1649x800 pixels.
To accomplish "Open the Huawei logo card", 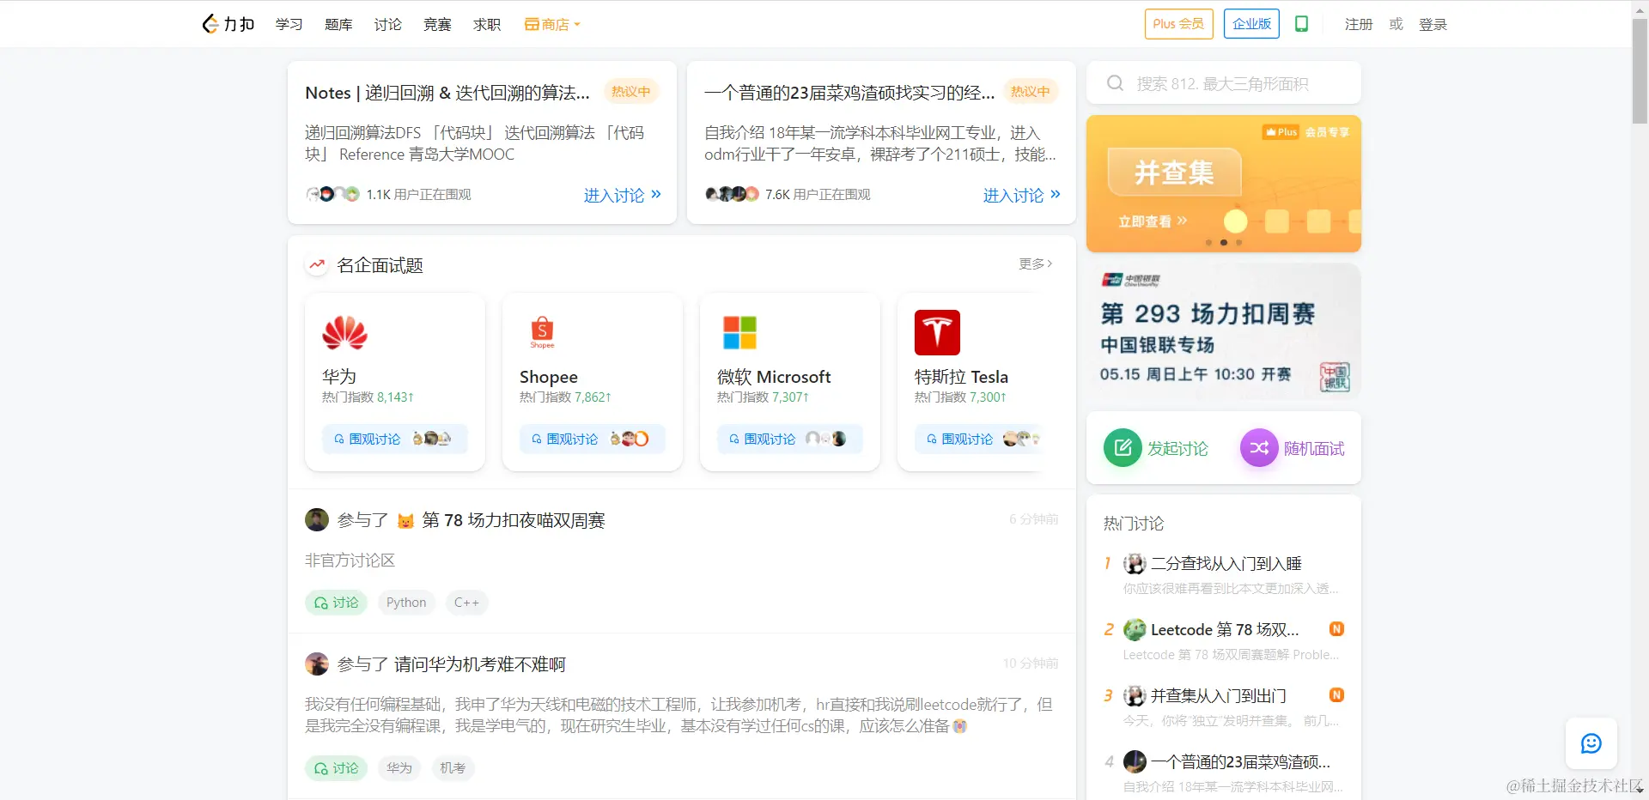I will (344, 332).
